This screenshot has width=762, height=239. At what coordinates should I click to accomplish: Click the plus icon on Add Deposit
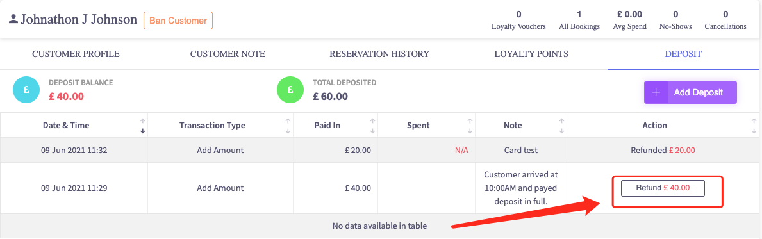point(656,92)
